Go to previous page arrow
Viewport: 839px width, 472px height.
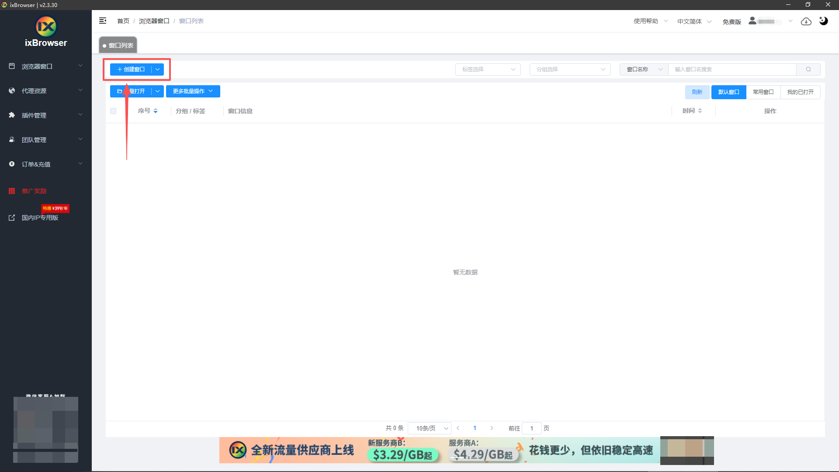point(458,428)
